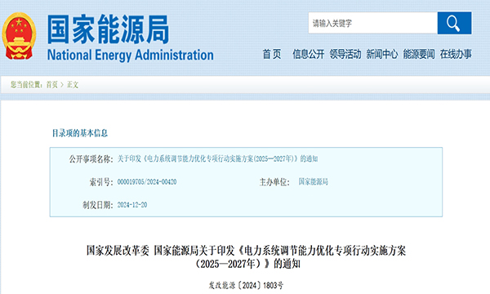This screenshot has height=294, width=490.
Task: Click the index number 000019705/2024-00420
Action: [x=147, y=182]
